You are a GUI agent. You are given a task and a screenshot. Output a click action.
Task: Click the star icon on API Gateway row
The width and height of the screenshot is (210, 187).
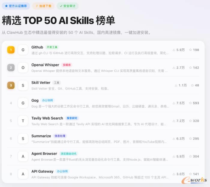tap(190, 174)
